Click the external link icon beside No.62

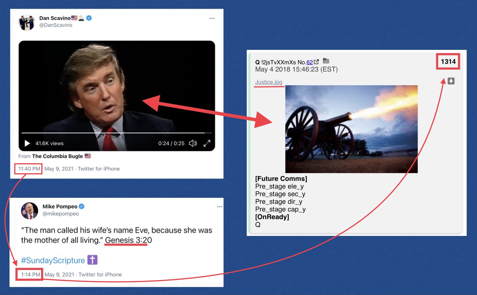pos(316,62)
